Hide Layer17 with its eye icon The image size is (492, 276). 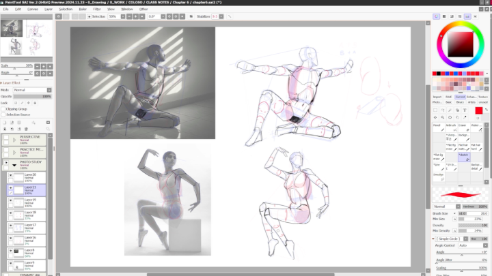tap(11, 226)
